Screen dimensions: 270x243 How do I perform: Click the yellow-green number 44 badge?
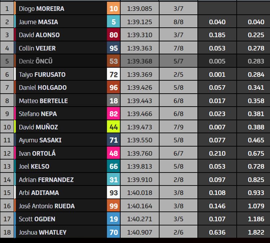click(x=113, y=127)
